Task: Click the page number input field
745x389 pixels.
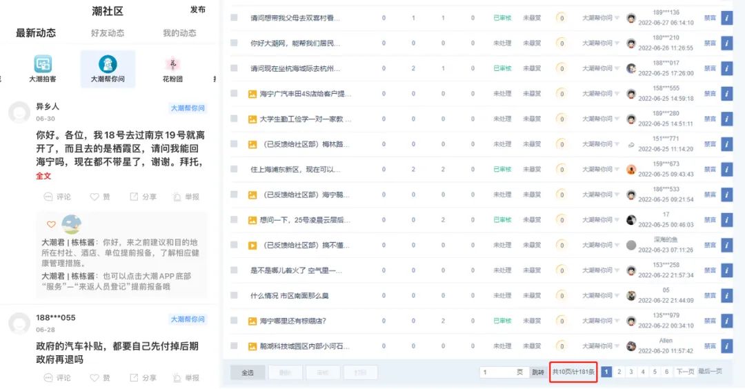Action: coord(497,372)
